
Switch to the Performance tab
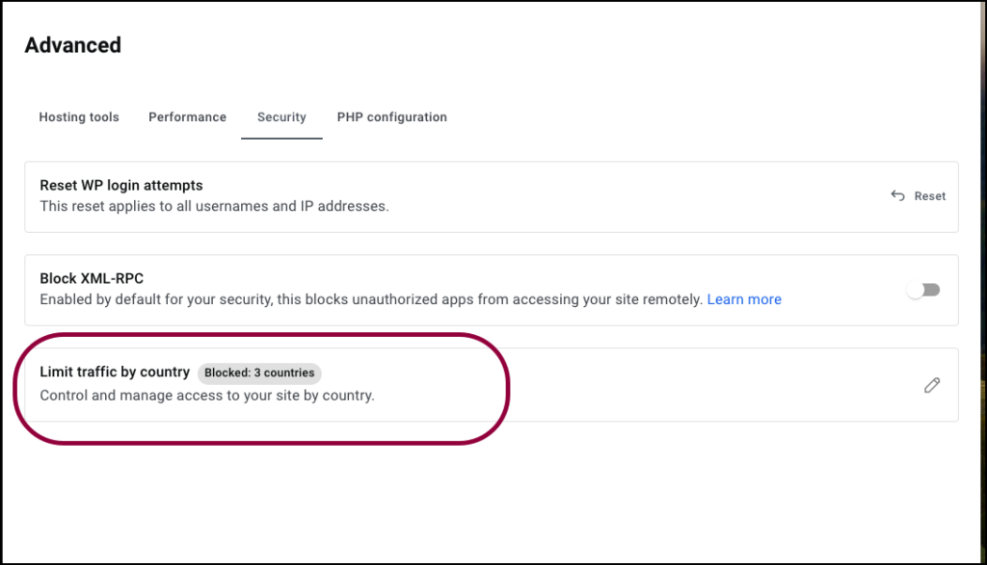coord(187,116)
